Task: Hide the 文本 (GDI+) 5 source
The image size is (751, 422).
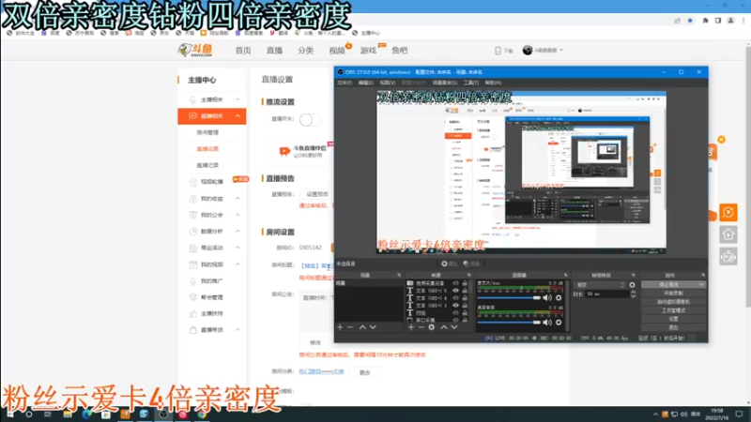Action: tap(455, 291)
